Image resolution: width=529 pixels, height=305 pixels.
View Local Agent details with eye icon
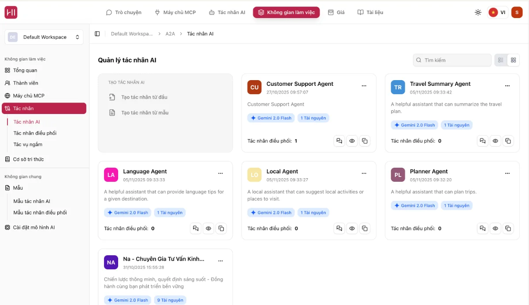(352, 228)
